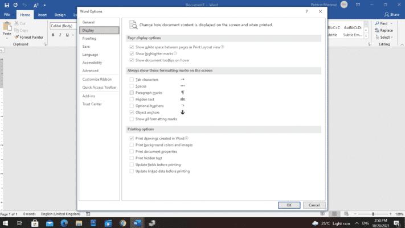Screen dimensions: 405x228
Task: Click the Help question mark in Word Options
Action: tap(306, 11)
